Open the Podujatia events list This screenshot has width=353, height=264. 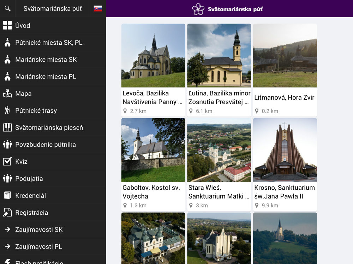pos(53,178)
